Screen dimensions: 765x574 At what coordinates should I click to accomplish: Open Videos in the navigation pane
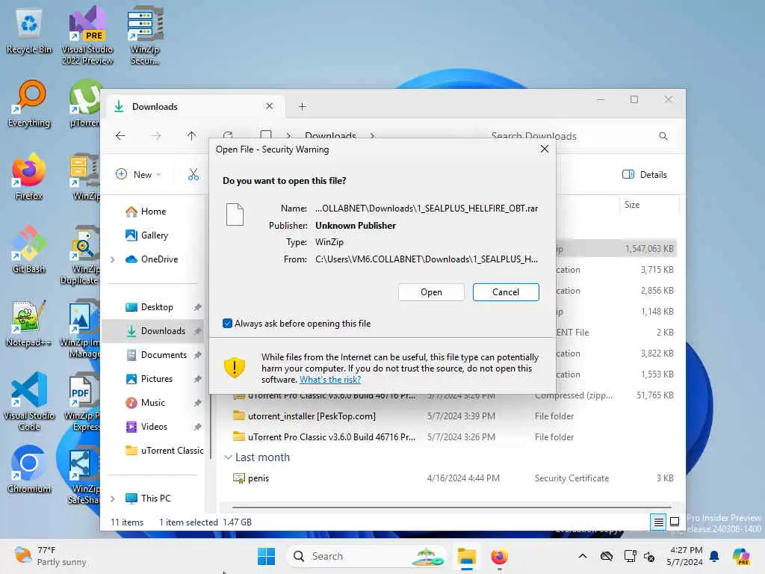(x=154, y=427)
